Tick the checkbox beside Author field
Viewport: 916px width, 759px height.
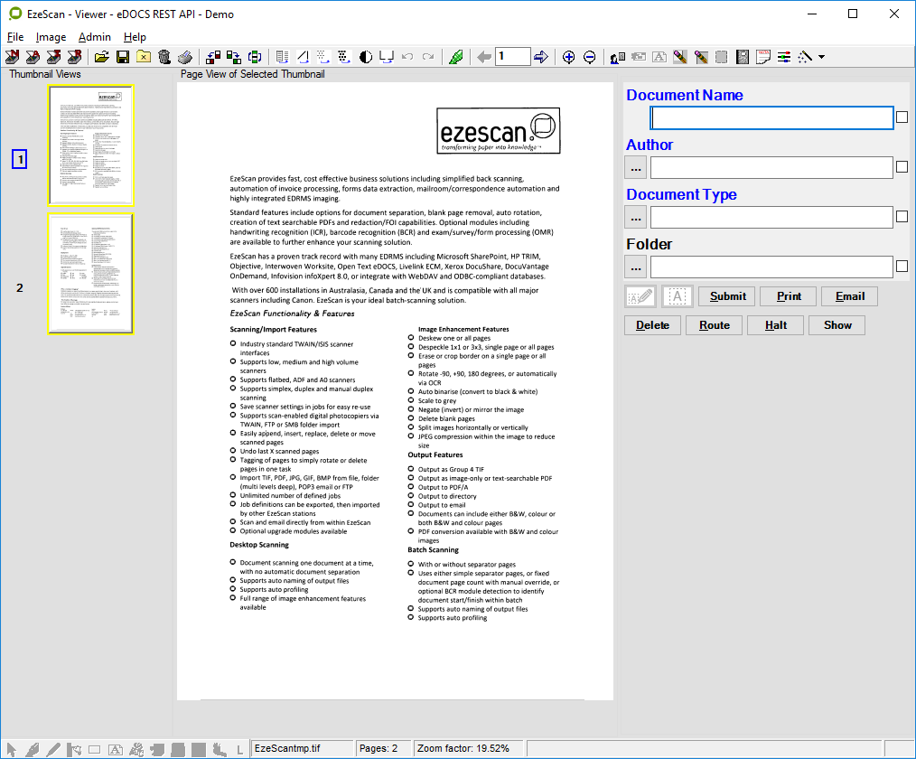[x=902, y=167]
